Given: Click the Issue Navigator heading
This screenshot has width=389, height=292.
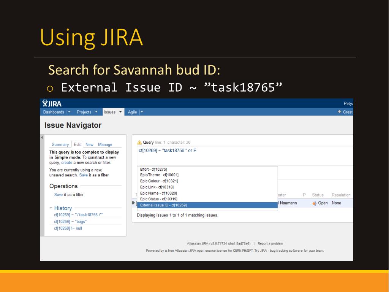Looking at the screenshot, I should (x=73, y=125).
